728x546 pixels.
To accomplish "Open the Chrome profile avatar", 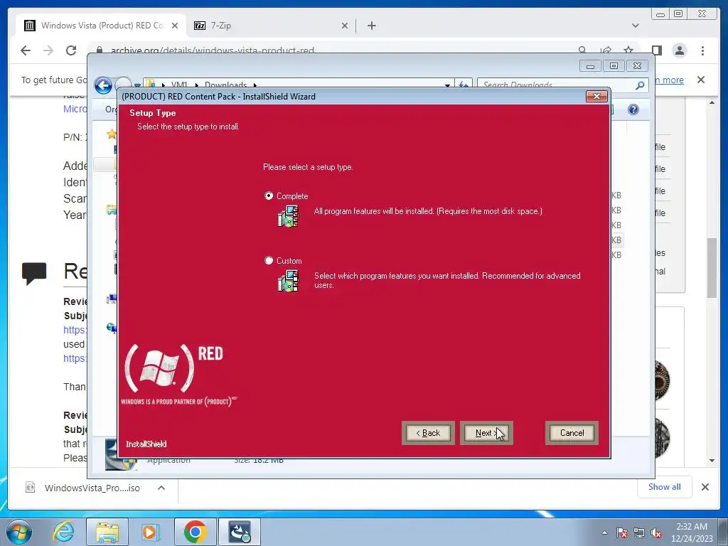I will tap(680, 50).
